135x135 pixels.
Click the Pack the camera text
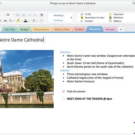click(76, 91)
